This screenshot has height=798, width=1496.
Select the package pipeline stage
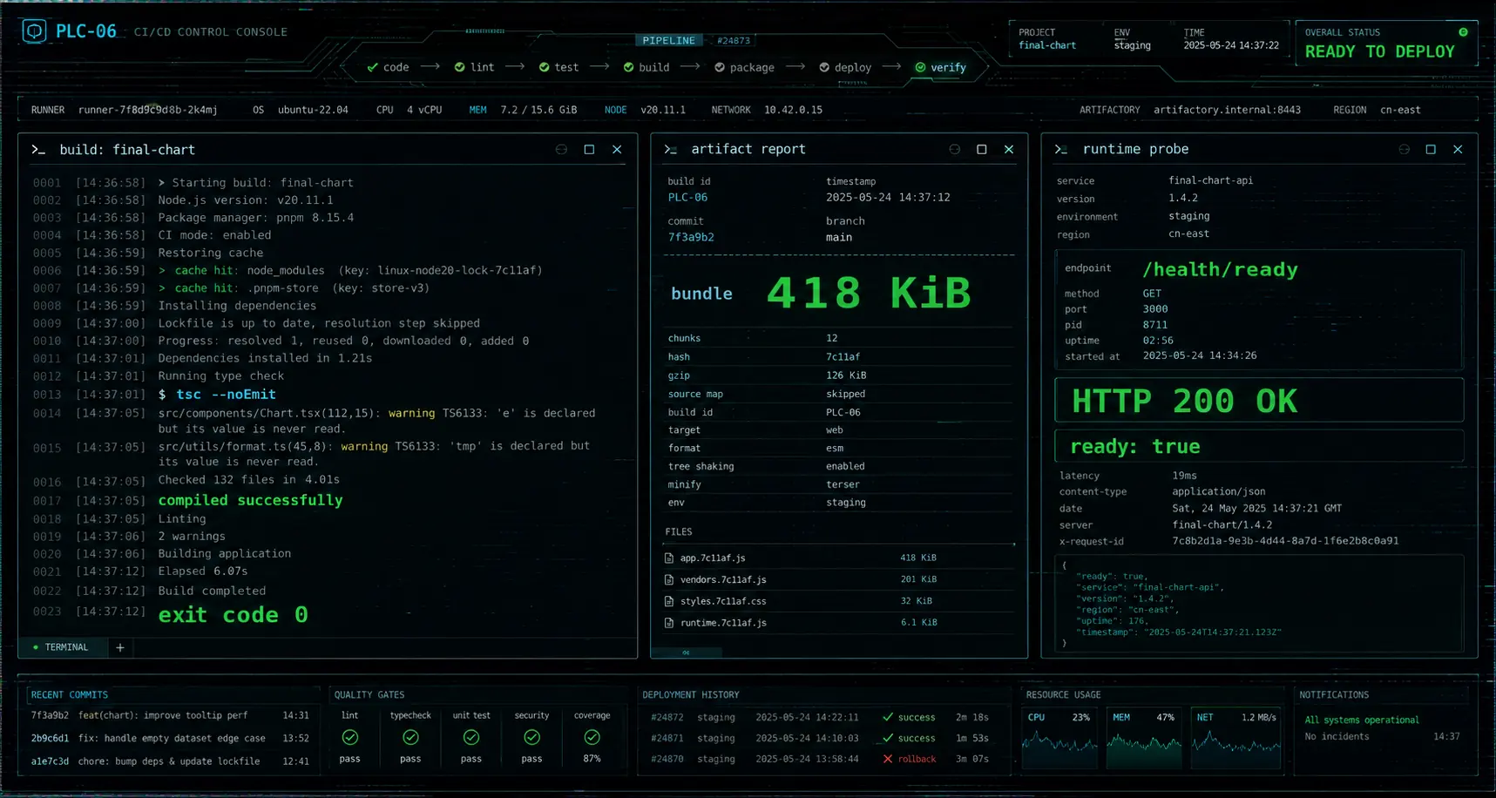(744, 67)
